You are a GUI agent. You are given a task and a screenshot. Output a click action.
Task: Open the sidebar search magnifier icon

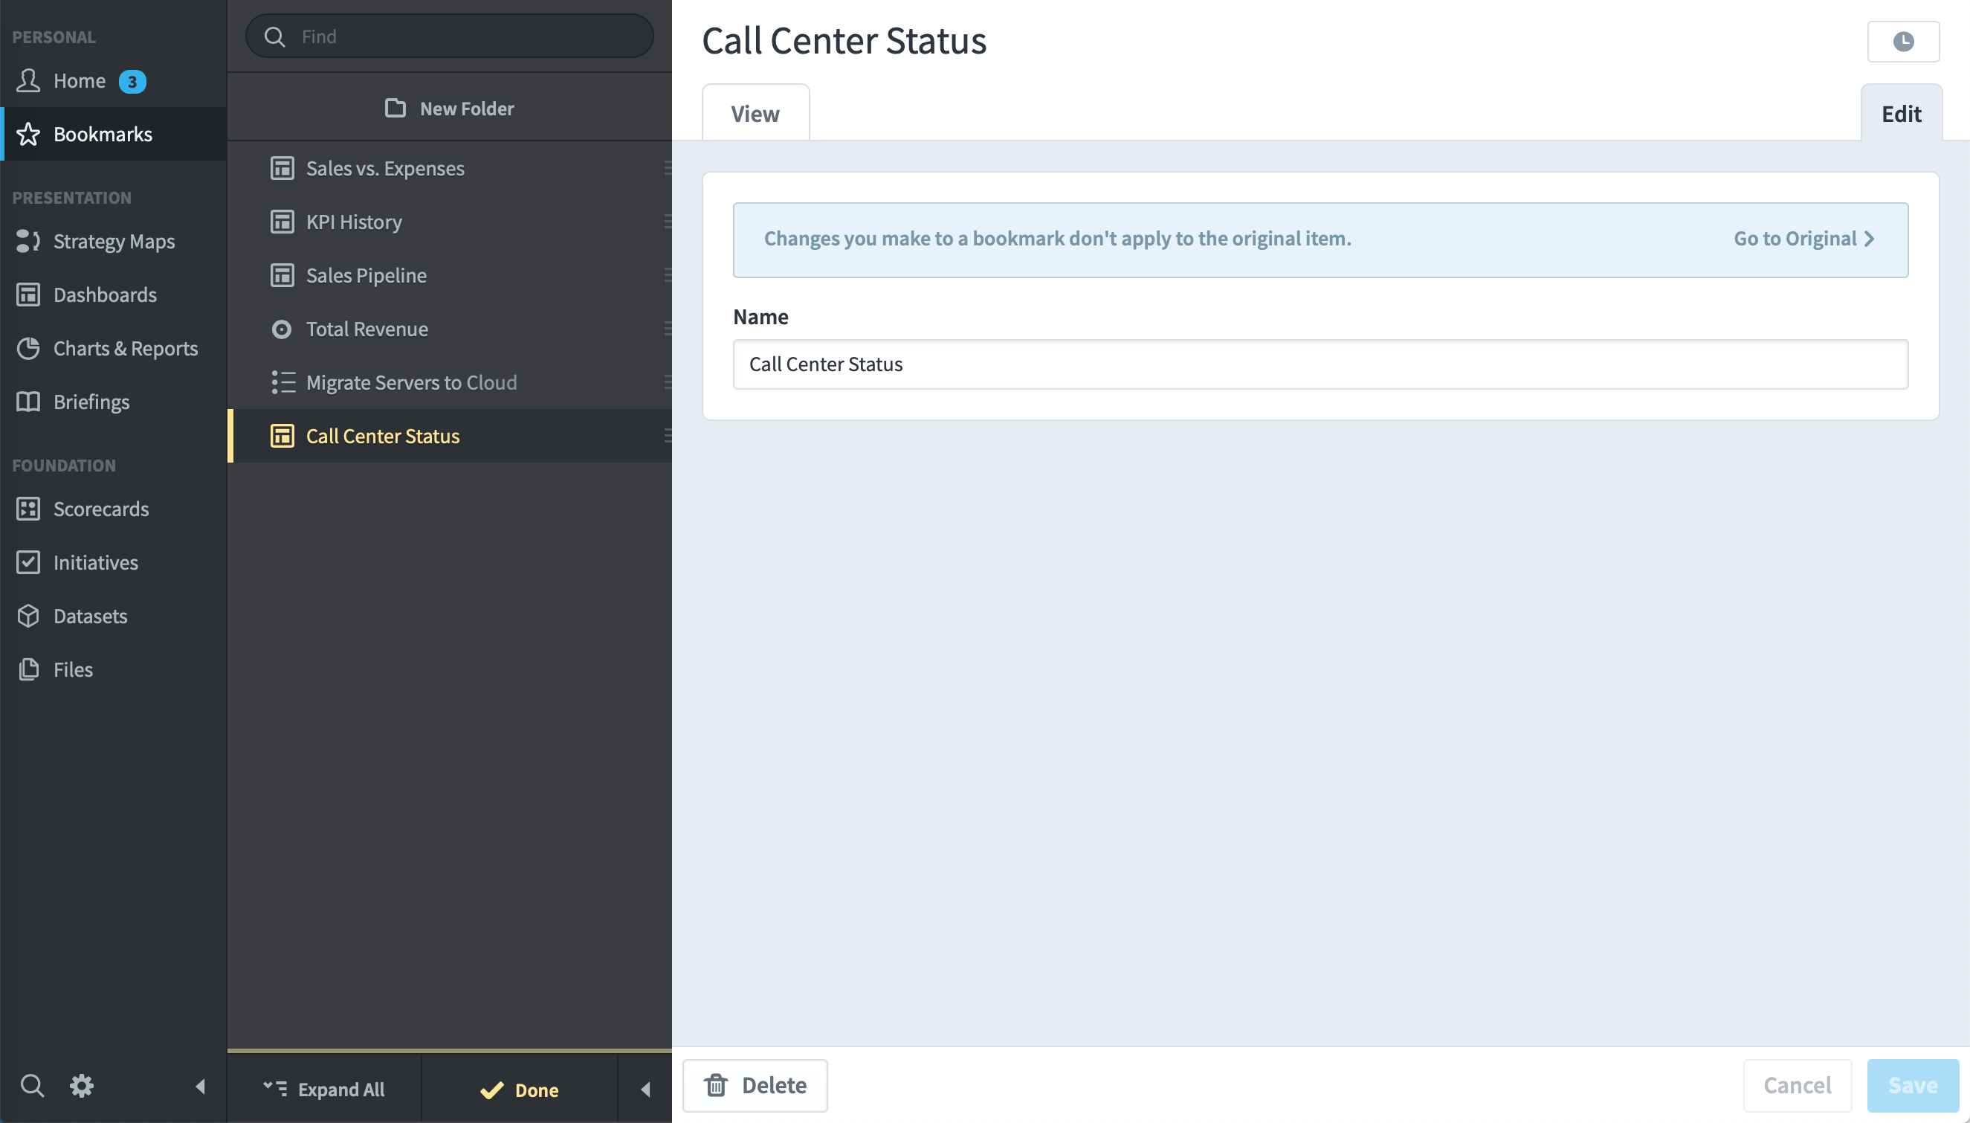32,1086
